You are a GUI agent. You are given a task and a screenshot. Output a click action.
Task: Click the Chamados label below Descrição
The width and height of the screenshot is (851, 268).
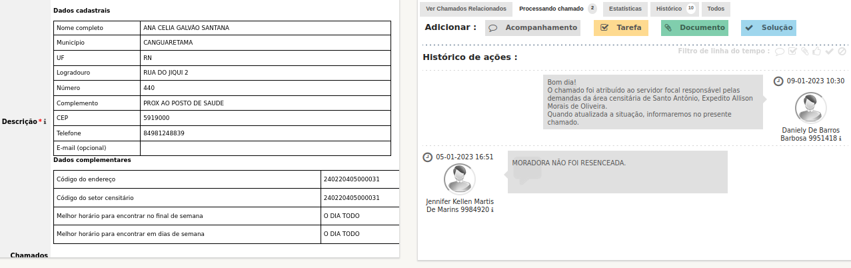click(x=29, y=255)
